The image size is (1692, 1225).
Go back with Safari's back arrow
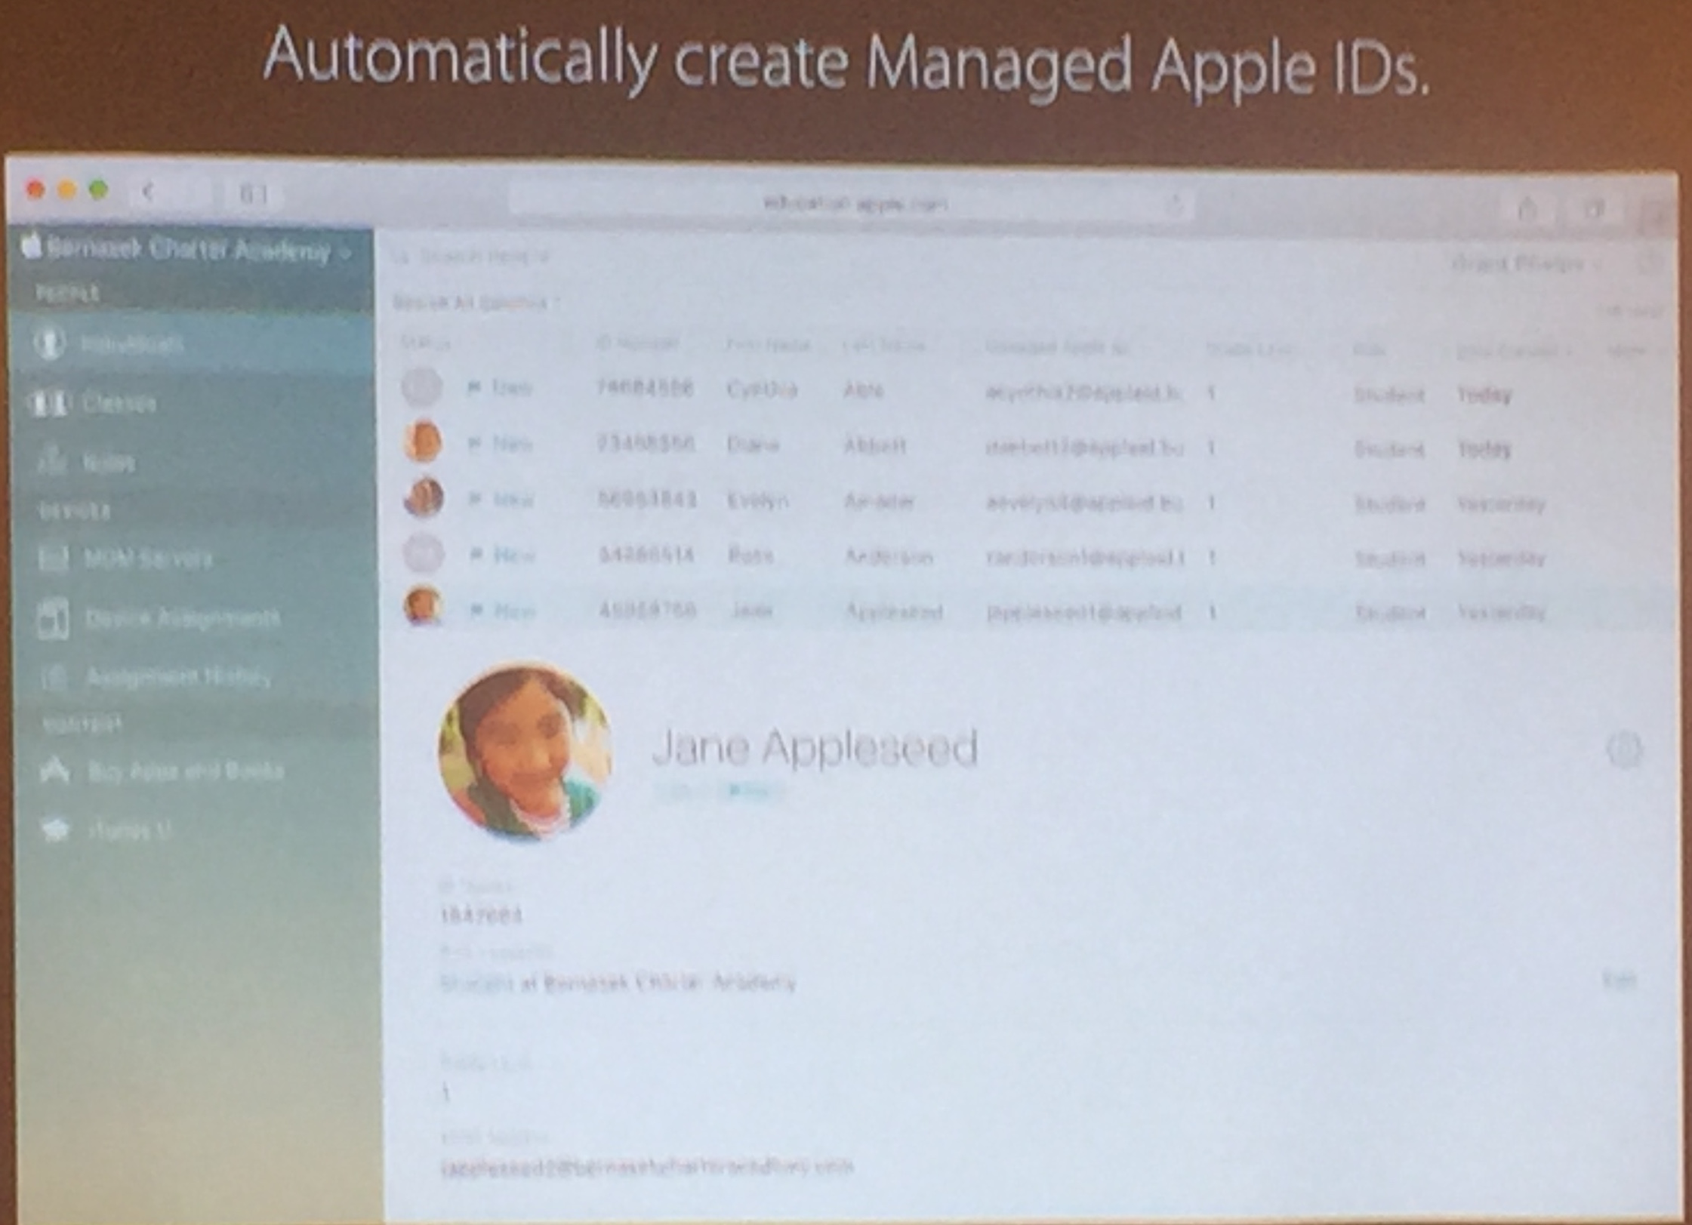[148, 192]
